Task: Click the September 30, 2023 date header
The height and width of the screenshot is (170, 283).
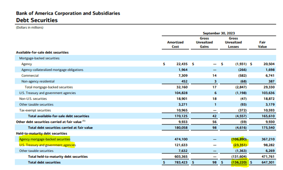Action: [219, 33]
